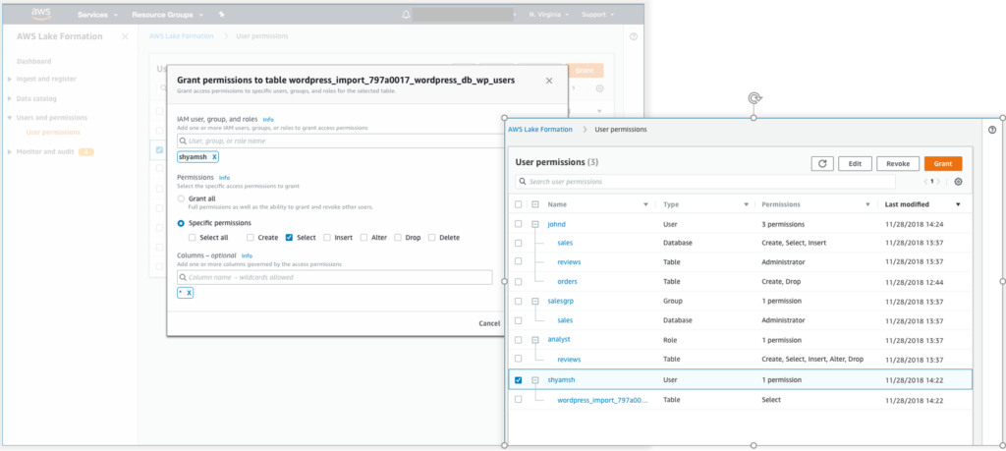Check the Insert permission checkbox
Viewport: 1006px width, 451px height.
[327, 238]
